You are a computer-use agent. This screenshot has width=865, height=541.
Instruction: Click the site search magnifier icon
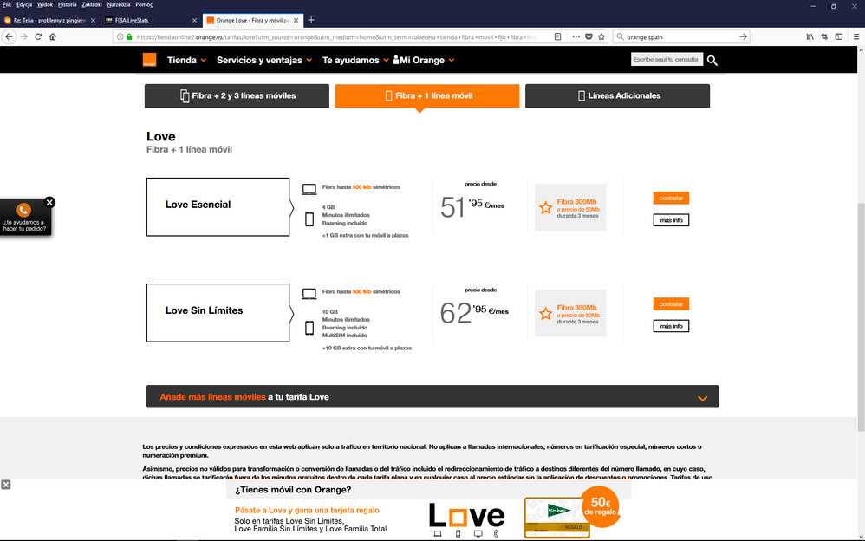[712, 60]
